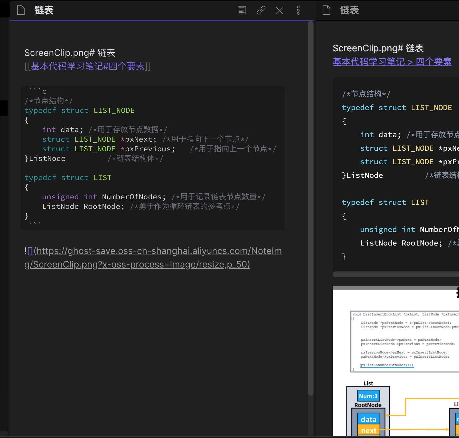
Task: Click the file icon in right pane header
Action: [326, 10]
